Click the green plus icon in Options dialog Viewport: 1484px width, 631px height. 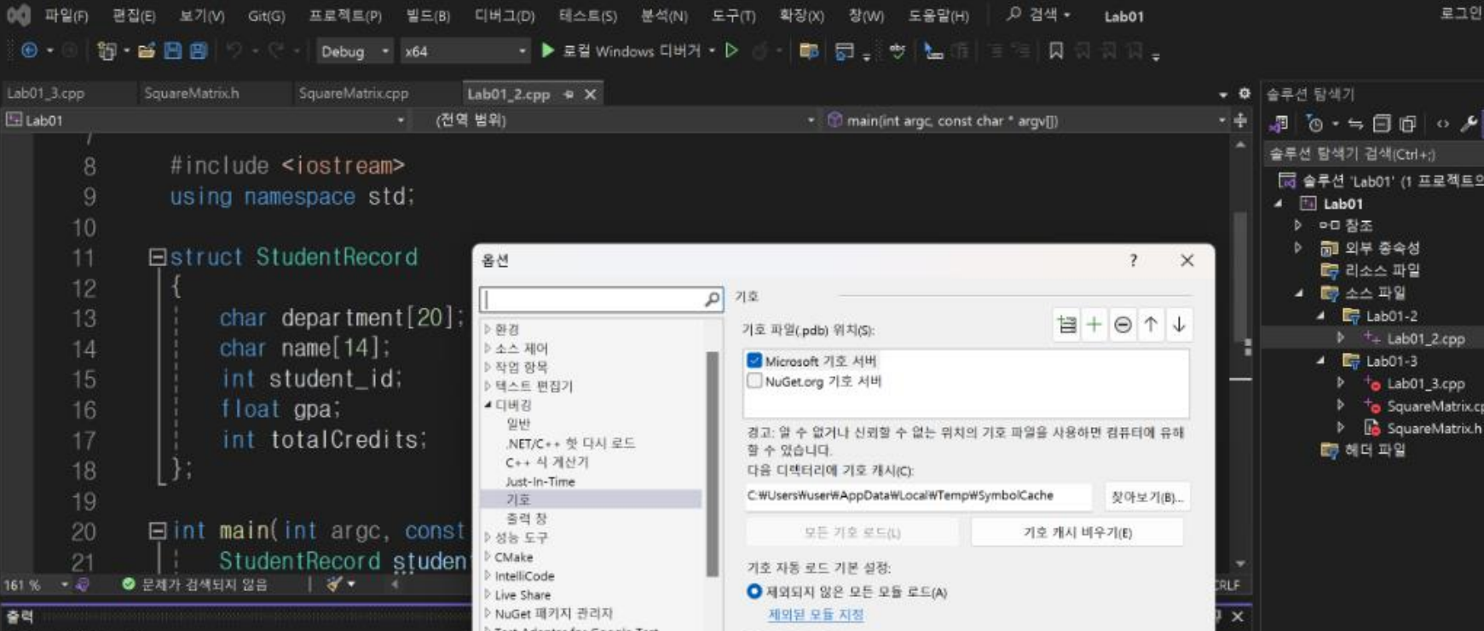point(1094,325)
